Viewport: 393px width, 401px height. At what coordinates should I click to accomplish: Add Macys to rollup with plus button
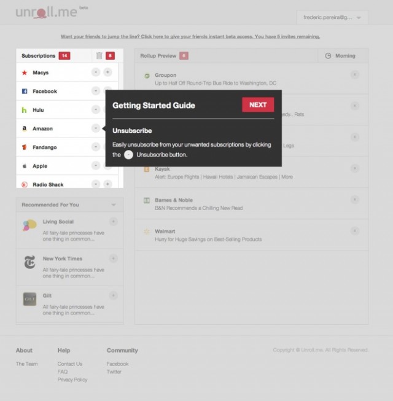click(x=107, y=72)
